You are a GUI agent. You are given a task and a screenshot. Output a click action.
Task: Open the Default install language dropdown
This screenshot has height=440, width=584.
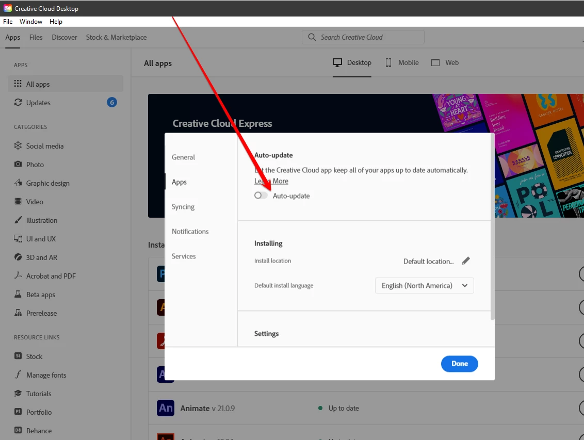tap(424, 286)
